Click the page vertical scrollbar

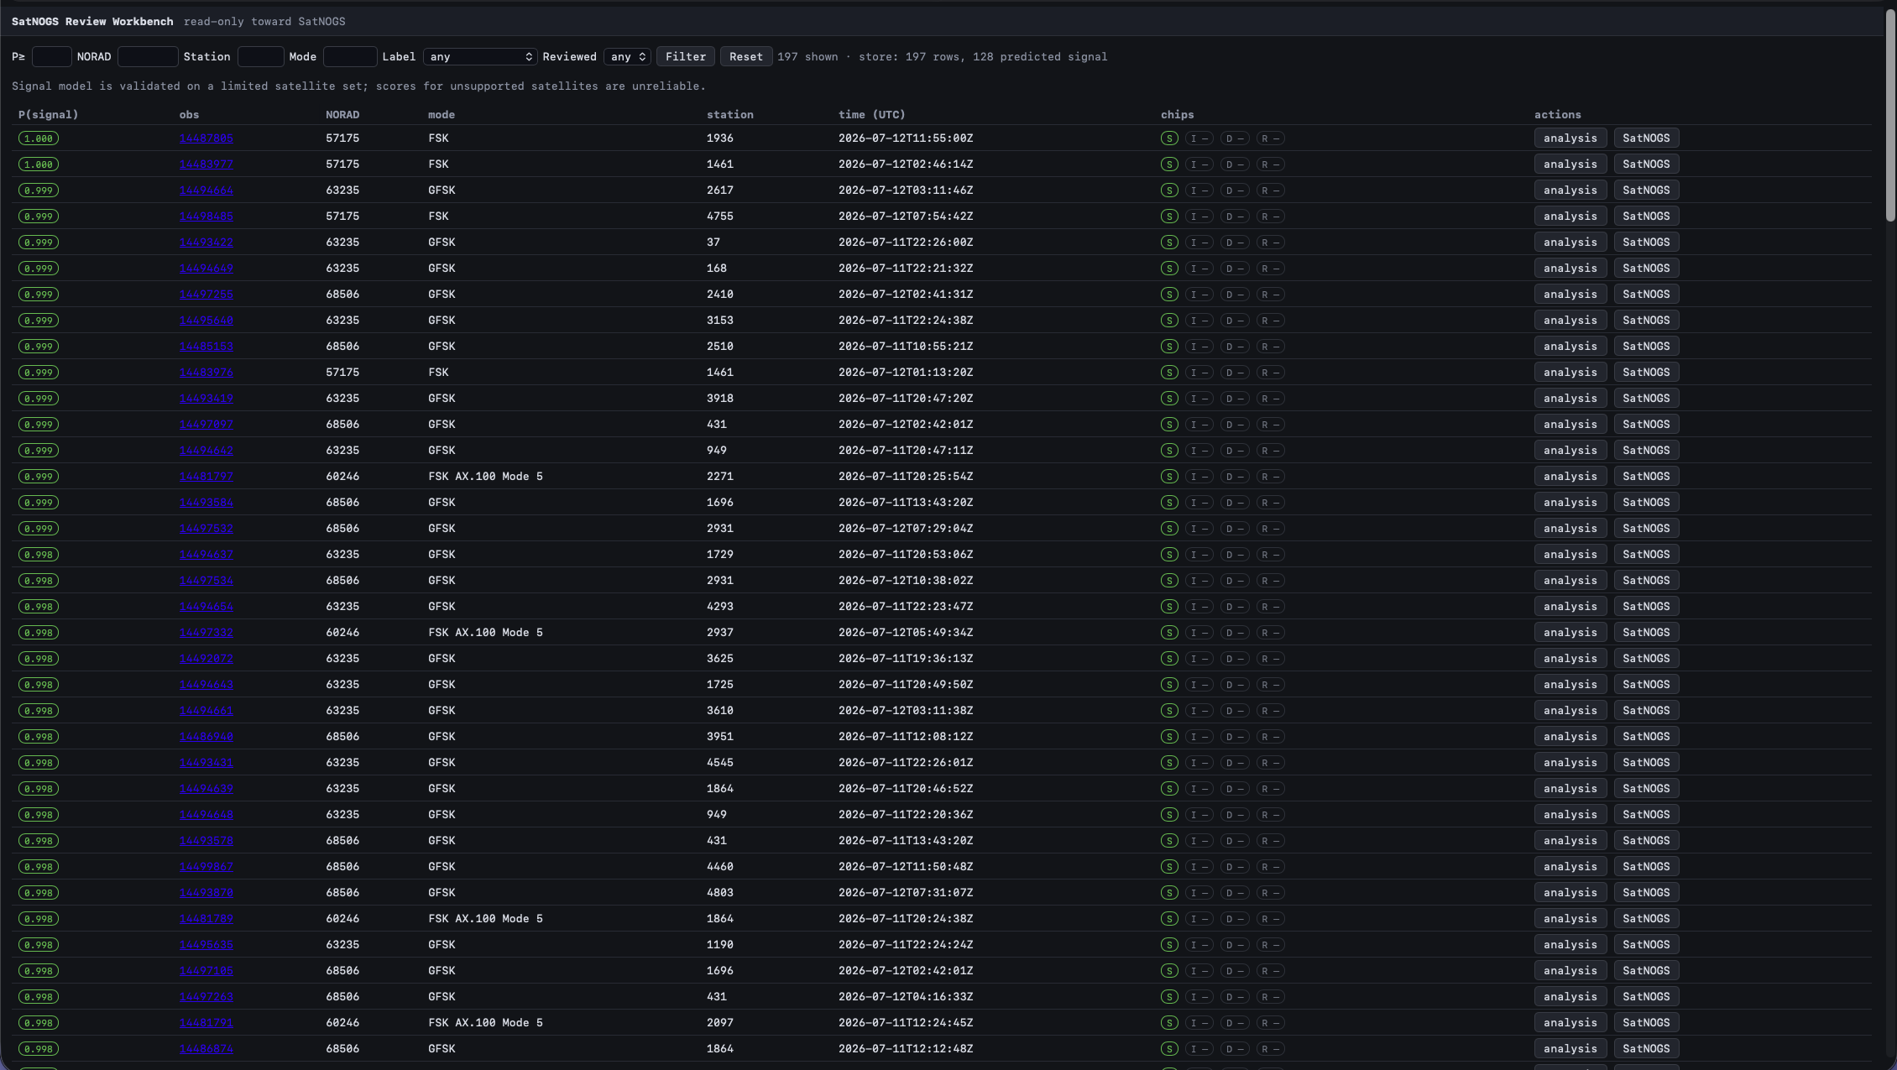[1890, 115]
